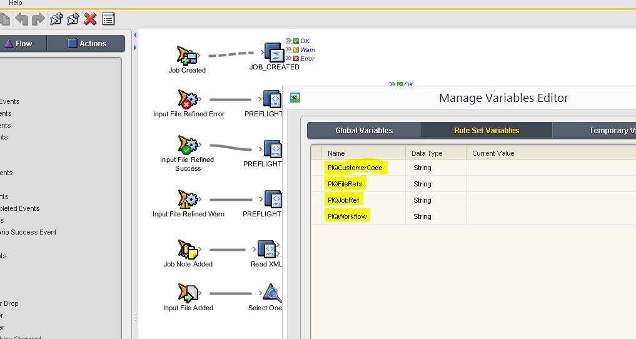The image size is (636, 339).
Task: Click the dashed connector from Job Created
Action: [x=231, y=54]
